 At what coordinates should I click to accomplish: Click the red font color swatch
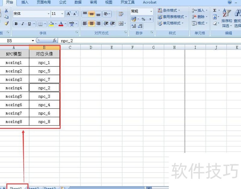coord(60,25)
